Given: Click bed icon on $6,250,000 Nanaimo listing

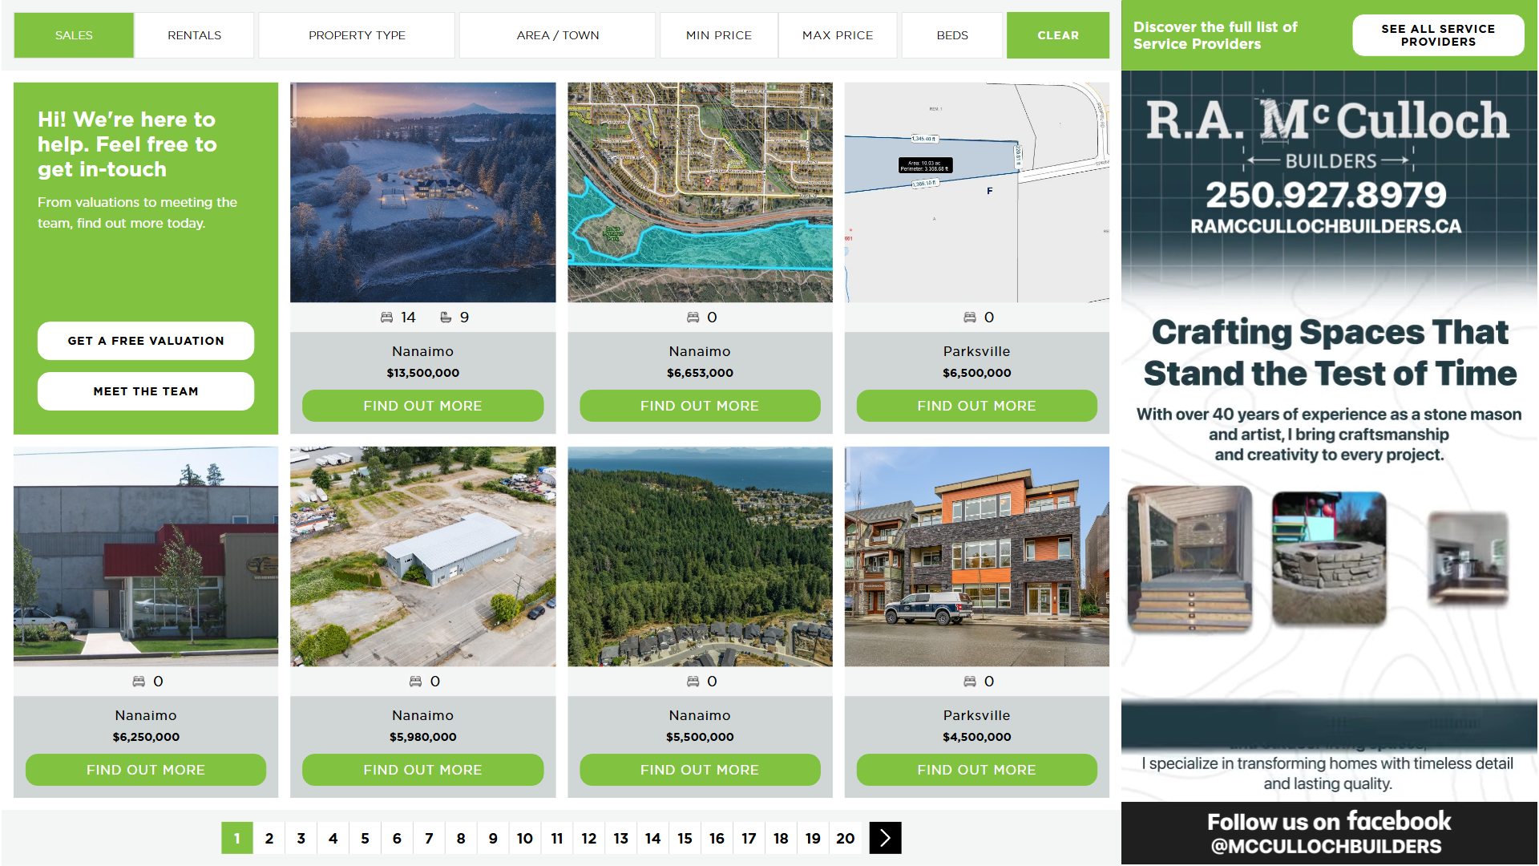Looking at the screenshot, I should (139, 682).
